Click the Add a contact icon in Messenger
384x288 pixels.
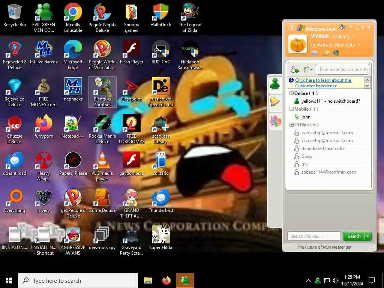[295, 69]
